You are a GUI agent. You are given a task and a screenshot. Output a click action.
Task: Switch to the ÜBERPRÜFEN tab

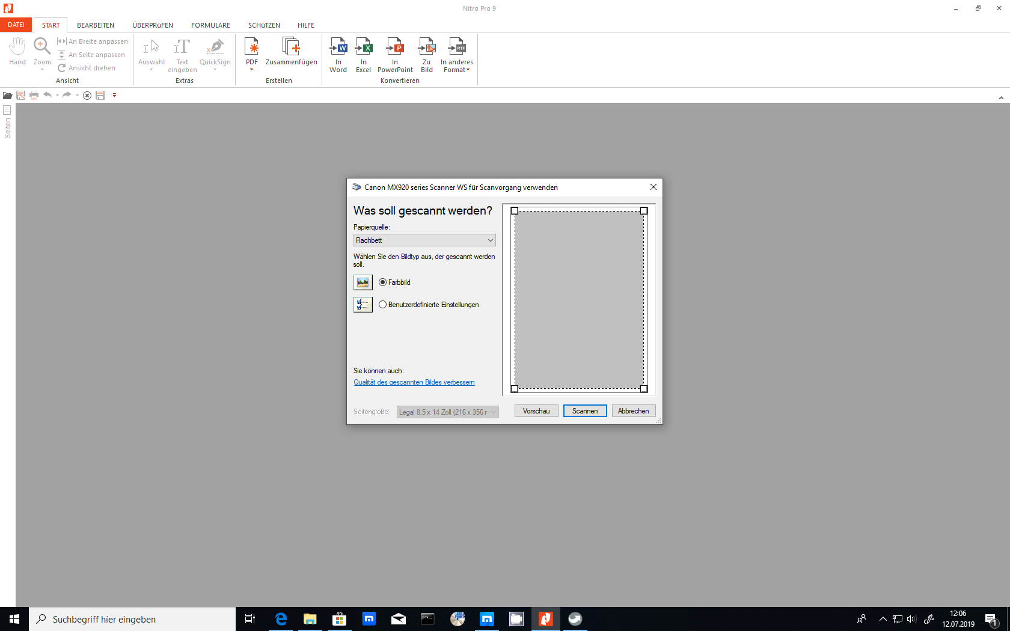(153, 25)
